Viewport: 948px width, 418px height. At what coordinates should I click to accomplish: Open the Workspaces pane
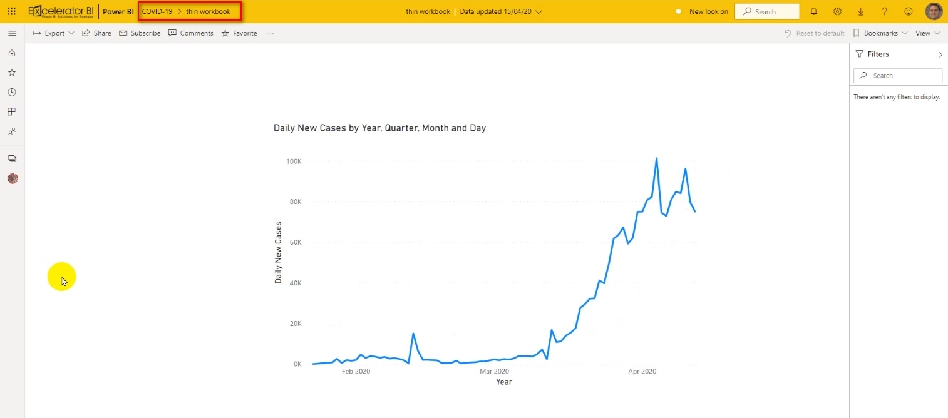coord(11,158)
